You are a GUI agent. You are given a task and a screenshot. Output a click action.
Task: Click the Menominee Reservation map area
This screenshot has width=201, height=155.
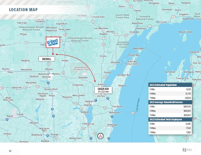[81, 69]
